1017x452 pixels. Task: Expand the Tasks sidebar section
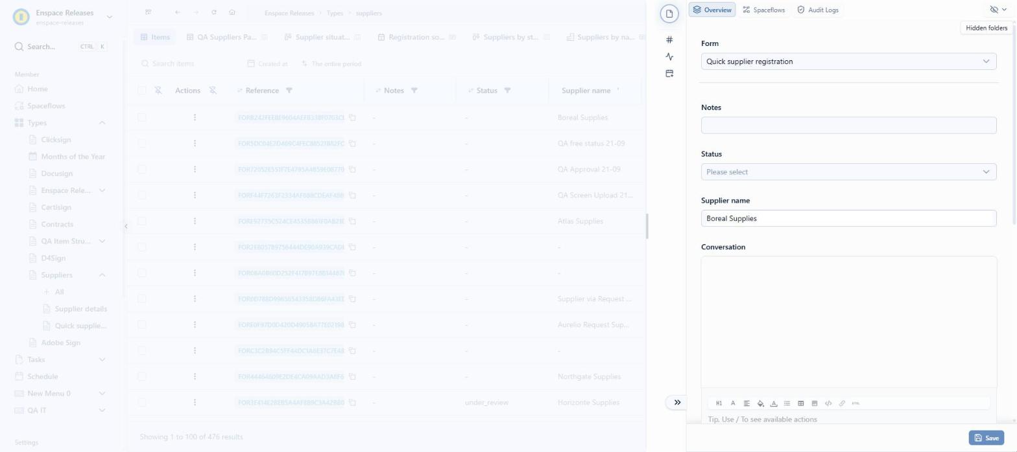point(102,359)
